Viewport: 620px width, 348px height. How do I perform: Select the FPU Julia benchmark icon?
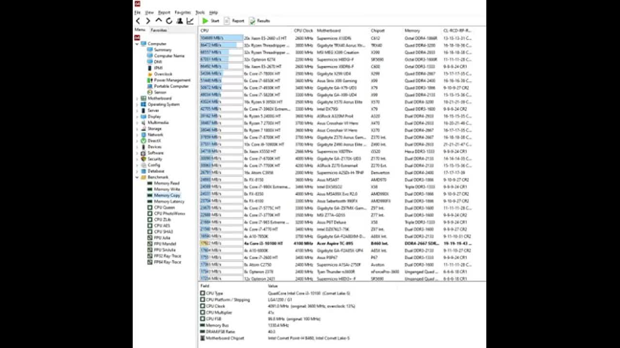click(x=150, y=238)
